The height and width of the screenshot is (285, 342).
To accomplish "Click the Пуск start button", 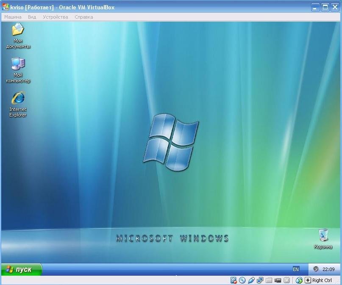I will point(21,269).
